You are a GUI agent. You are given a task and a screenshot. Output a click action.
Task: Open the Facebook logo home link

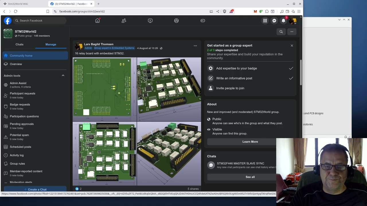point(7,21)
